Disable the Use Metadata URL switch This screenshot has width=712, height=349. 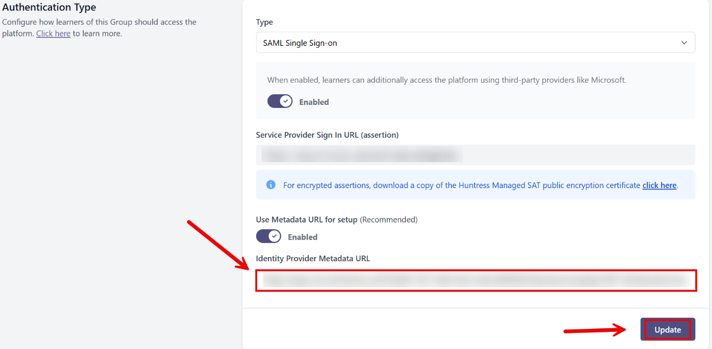point(269,237)
